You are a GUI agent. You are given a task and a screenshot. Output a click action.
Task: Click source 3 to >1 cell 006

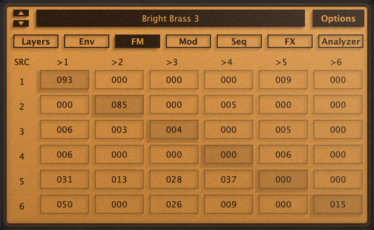point(65,129)
